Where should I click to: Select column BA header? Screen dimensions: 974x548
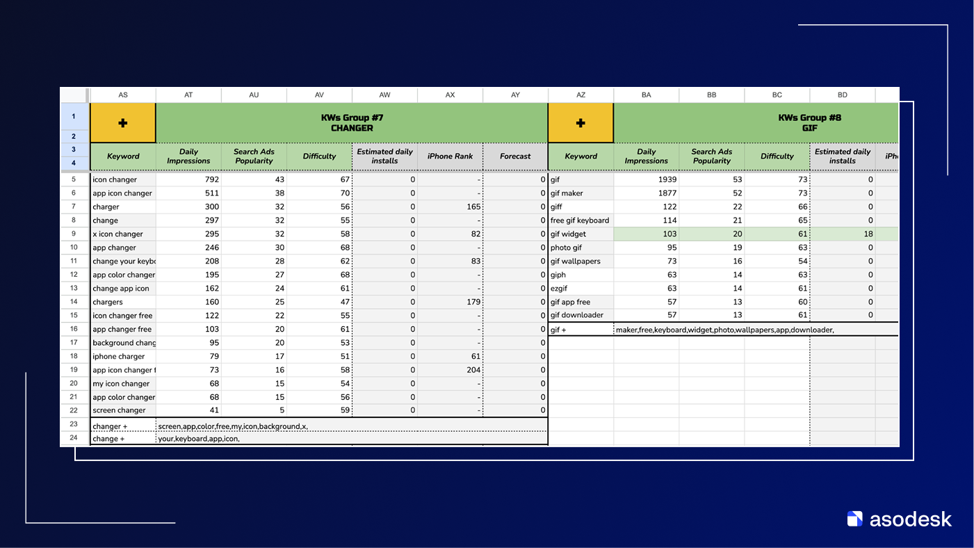(x=646, y=95)
